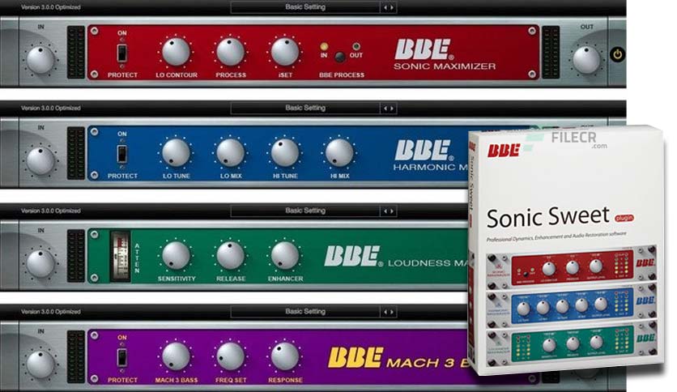Click the OUT knob on Sonic Maximizer
The height and width of the screenshot is (392, 677).
coord(586,59)
